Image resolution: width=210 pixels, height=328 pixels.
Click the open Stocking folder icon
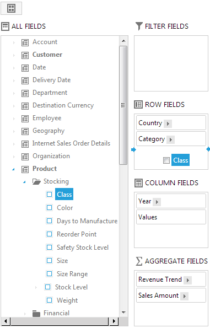tap(36, 181)
